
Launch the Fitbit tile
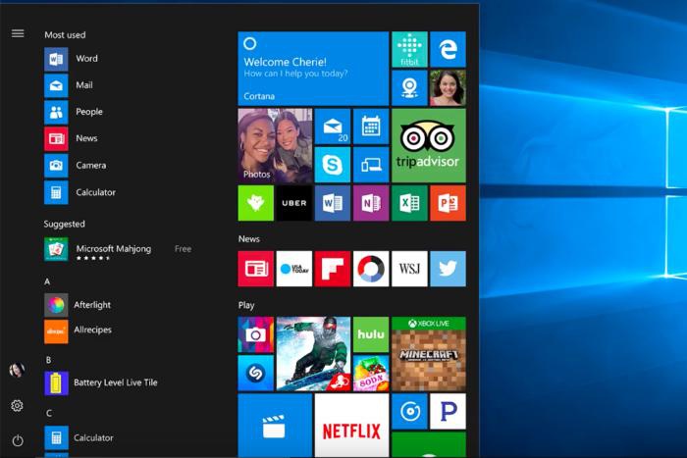409,49
